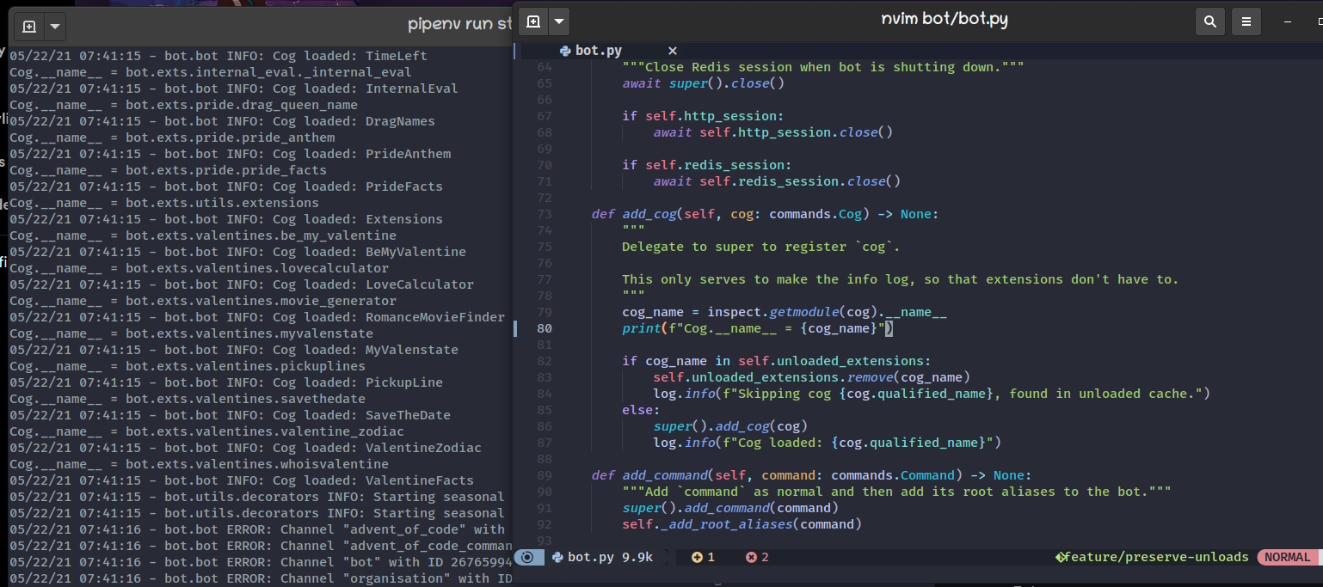
Task: Click line number 80 in the gutter
Action: (544, 328)
